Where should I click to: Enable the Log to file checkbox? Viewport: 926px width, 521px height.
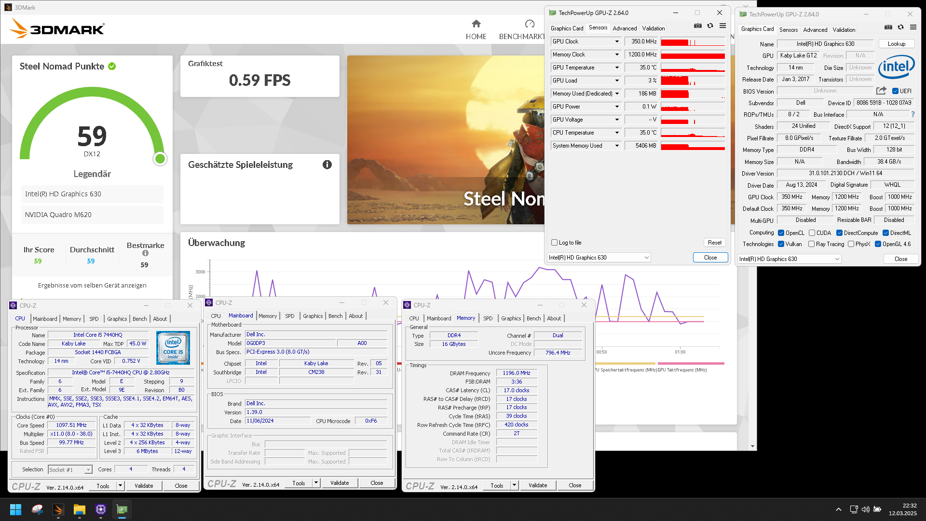[x=554, y=243]
